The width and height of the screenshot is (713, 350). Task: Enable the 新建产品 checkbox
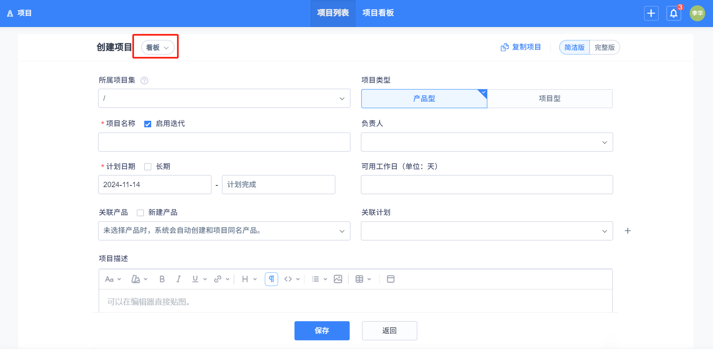point(140,213)
